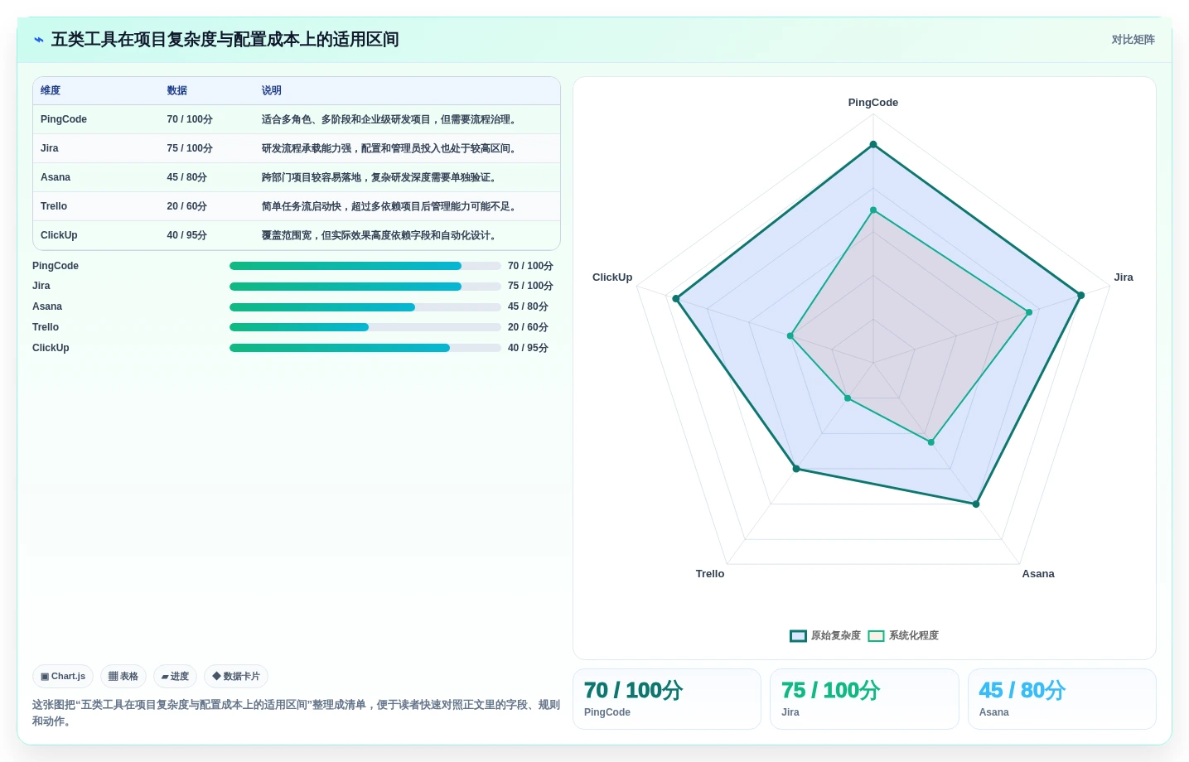Click the Asana radar axis label
The image size is (1189, 762).
tap(1038, 574)
